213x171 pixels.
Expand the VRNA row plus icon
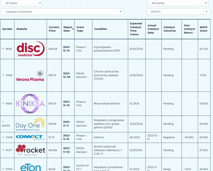[3, 75]
